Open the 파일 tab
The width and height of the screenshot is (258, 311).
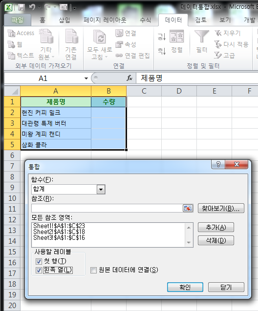(18, 20)
